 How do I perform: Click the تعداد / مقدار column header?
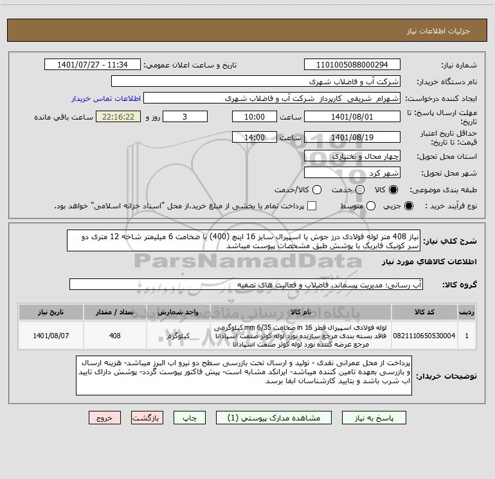(115, 312)
